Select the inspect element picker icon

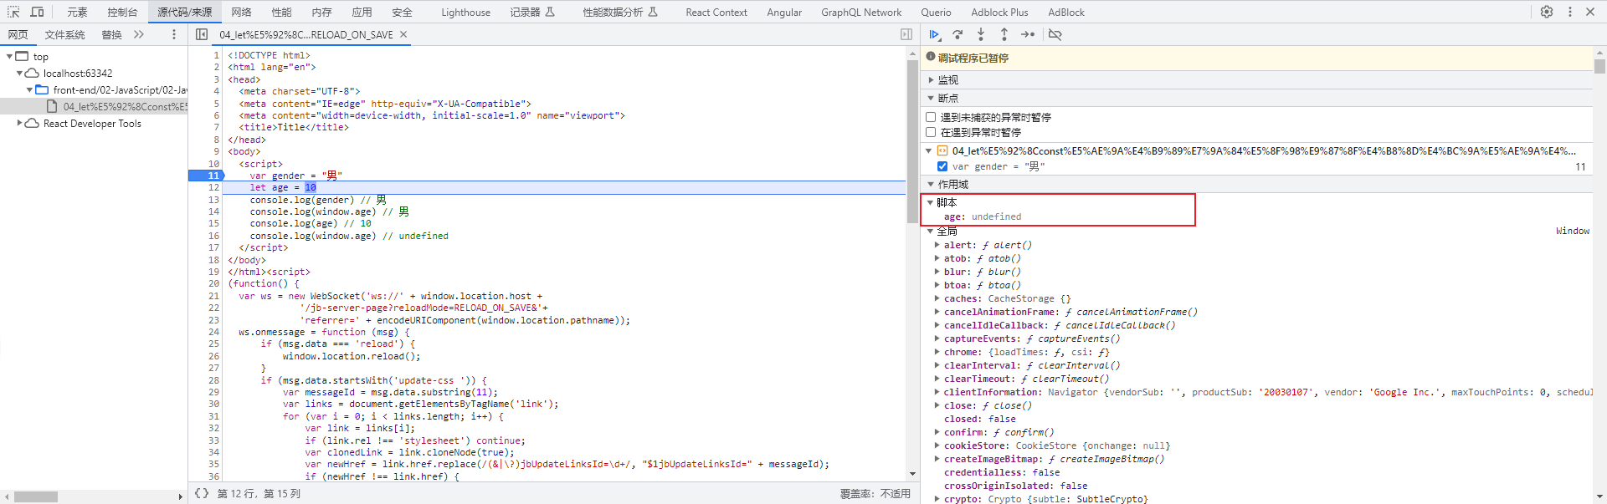[x=13, y=12]
